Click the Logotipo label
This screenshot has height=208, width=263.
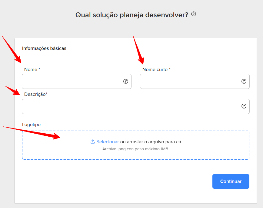click(31, 125)
